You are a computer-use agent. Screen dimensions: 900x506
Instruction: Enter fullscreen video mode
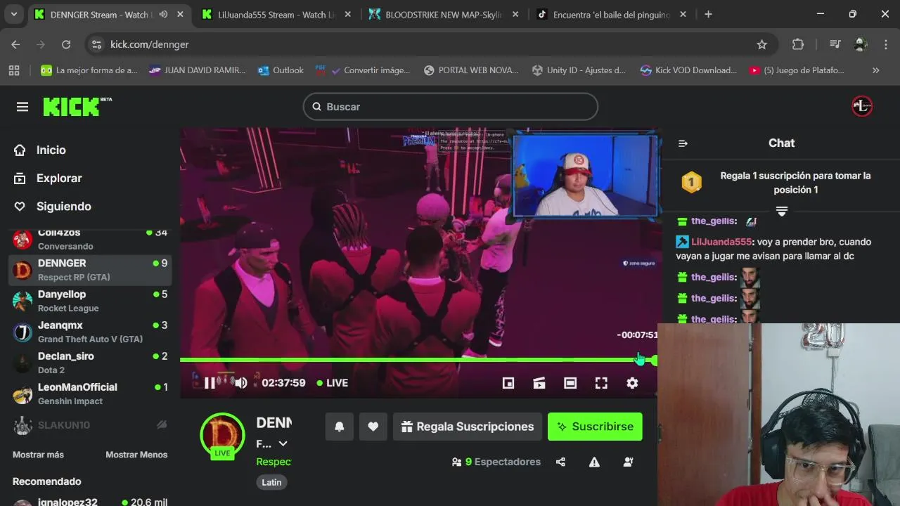click(x=601, y=383)
